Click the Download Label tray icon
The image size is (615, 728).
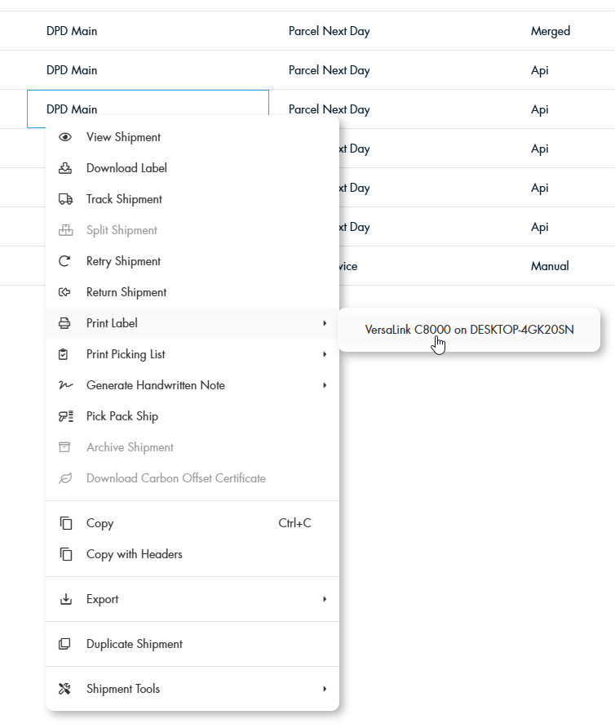[x=65, y=168]
